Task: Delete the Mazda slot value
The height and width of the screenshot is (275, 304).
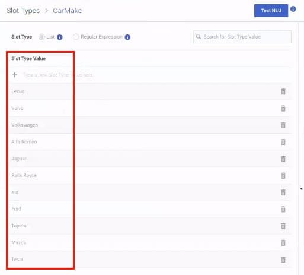Action: pyautogui.click(x=283, y=243)
